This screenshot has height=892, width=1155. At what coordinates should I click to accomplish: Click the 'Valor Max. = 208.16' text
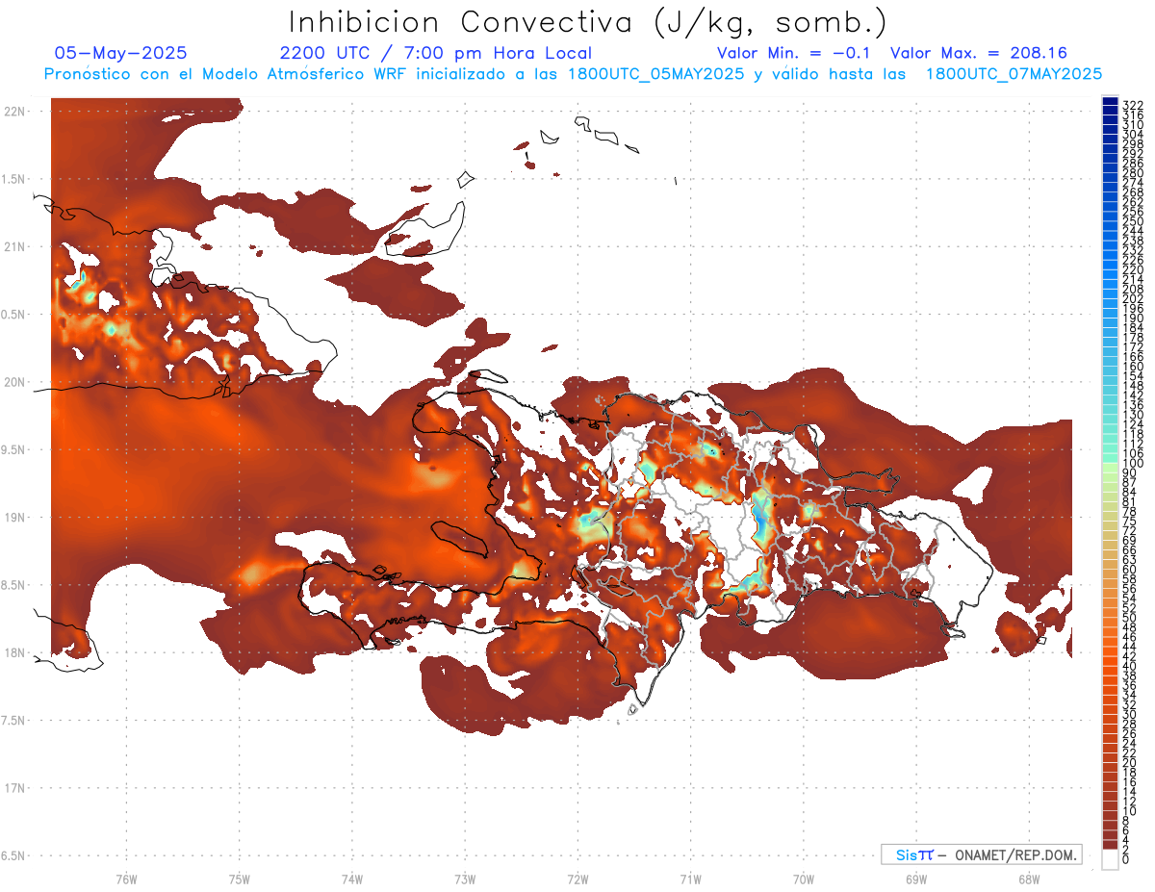click(979, 53)
